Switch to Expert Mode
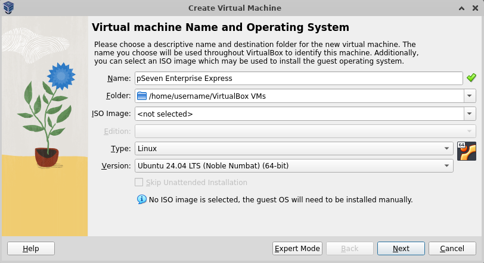 [297, 249]
